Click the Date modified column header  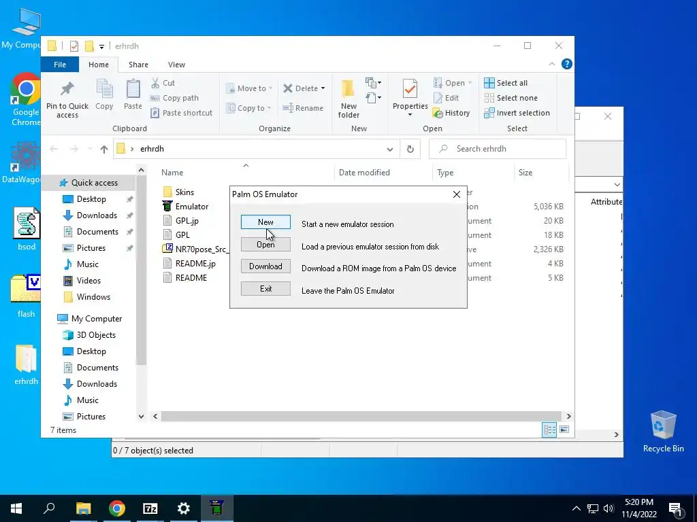pyautogui.click(x=364, y=173)
